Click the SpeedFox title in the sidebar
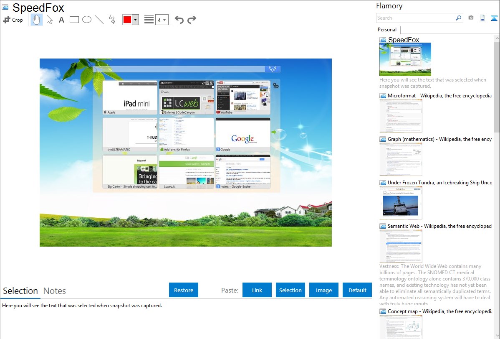 (x=404, y=40)
